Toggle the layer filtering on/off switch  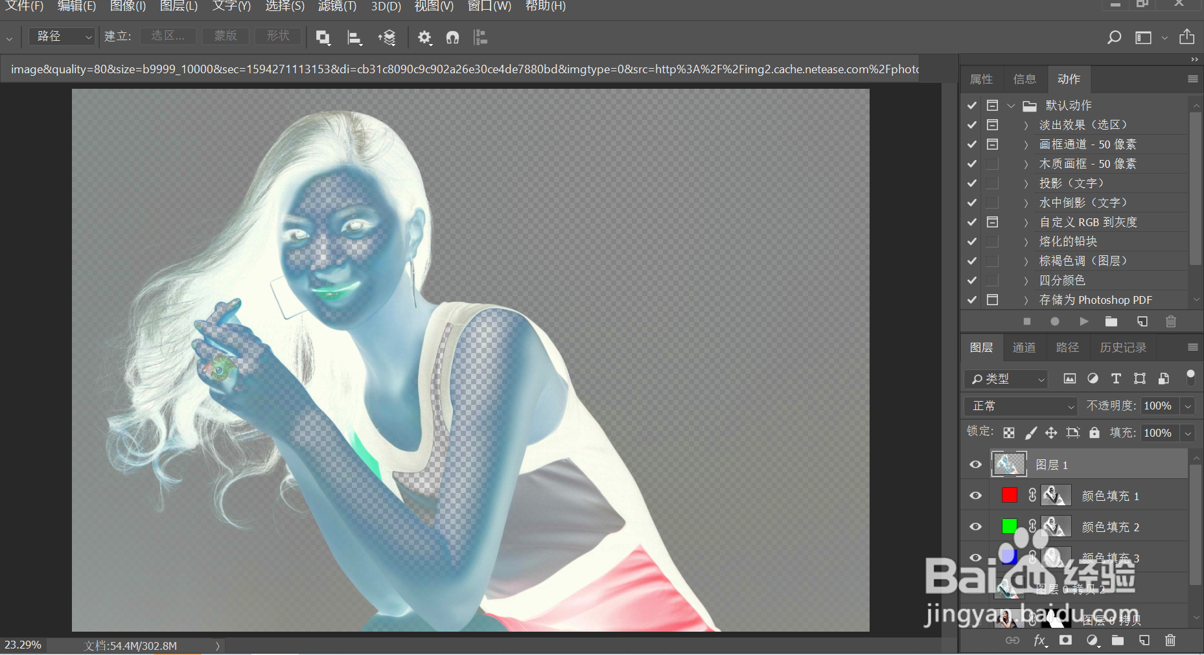pyautogui.click(x=1190, y=377)
